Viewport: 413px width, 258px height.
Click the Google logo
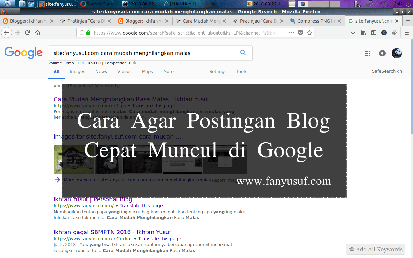[x=24, y=53]
